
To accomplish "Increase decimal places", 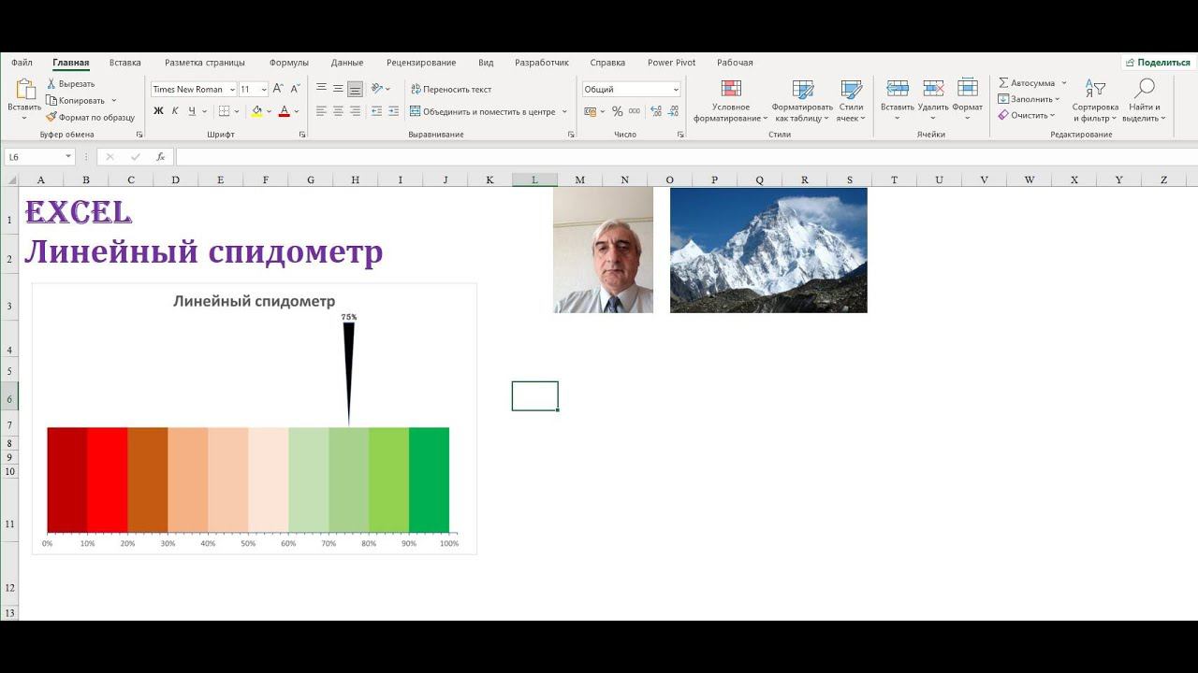I will [x=656, y=111].
